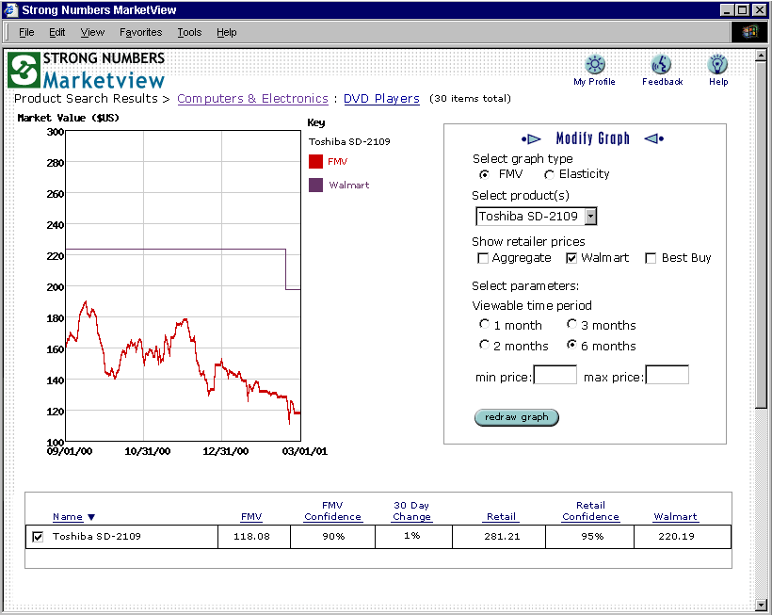
Task: Open the Tools menu
Action: click(x=189, y=32)
